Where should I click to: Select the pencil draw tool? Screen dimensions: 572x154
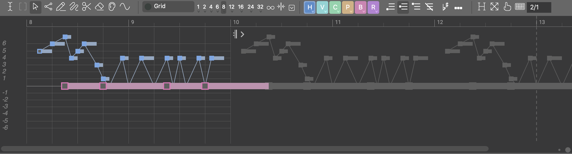[61, 7]
